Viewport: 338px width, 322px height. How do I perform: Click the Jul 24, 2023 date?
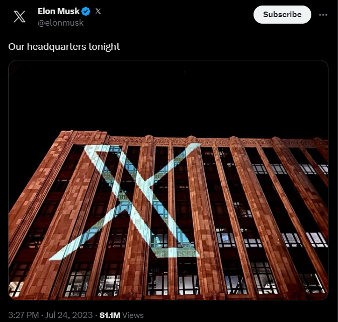coord(69,315)
